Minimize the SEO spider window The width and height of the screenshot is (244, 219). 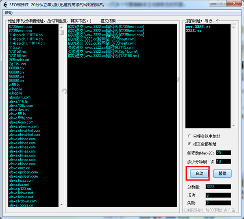click(x=213, y=4)
